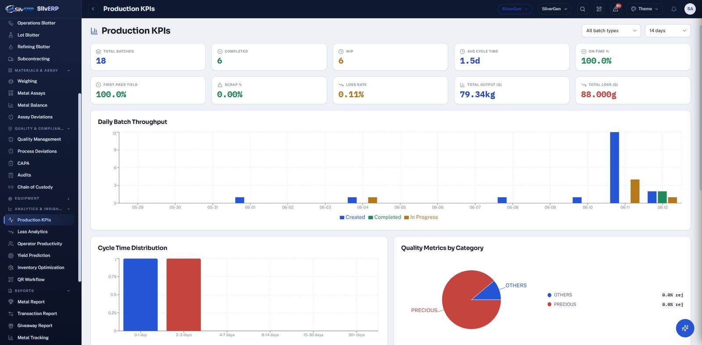The image size is (702, 345).
Task: Click the Metal Report gem icon
Action: coord(11,302)
